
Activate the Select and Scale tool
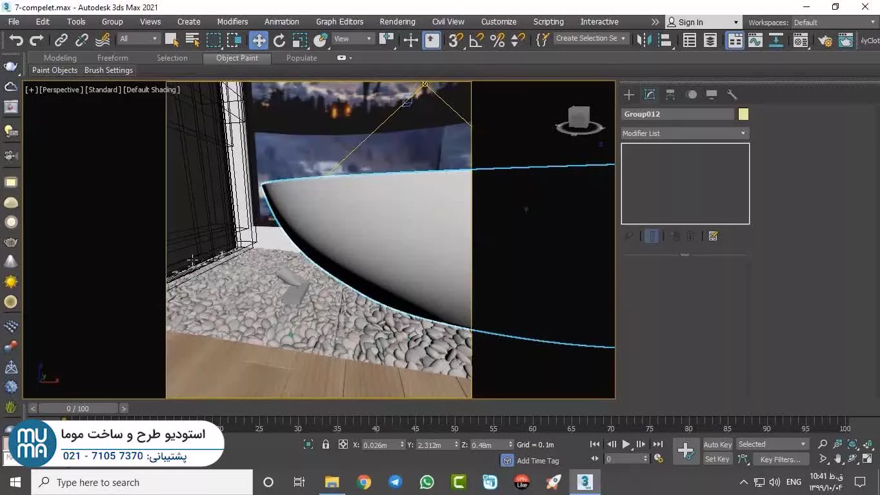[300, 41]
